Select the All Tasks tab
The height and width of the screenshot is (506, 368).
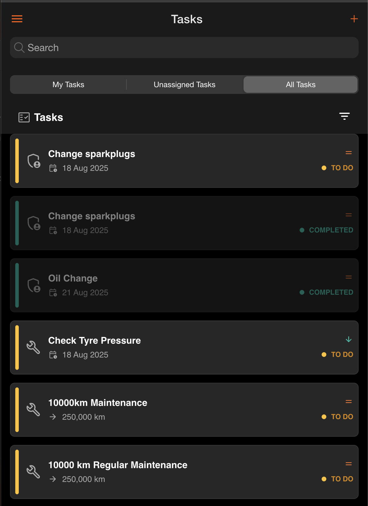pos(301,85)
